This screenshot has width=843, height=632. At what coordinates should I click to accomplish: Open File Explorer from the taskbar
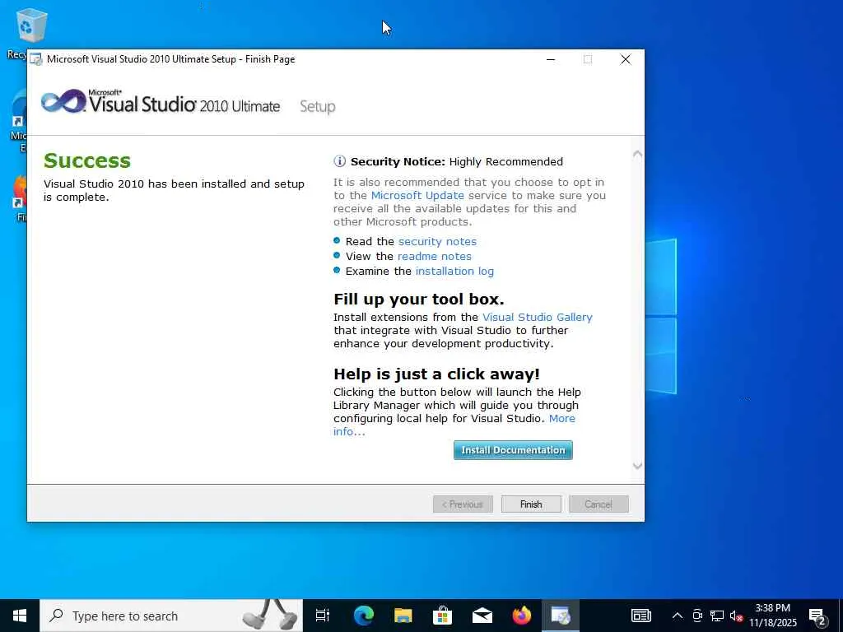tap(403, 616)
